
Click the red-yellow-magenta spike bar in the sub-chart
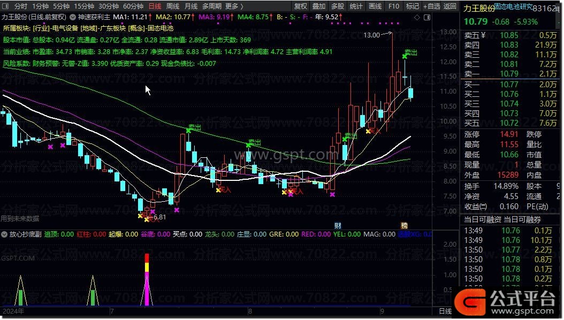(147, 279)
